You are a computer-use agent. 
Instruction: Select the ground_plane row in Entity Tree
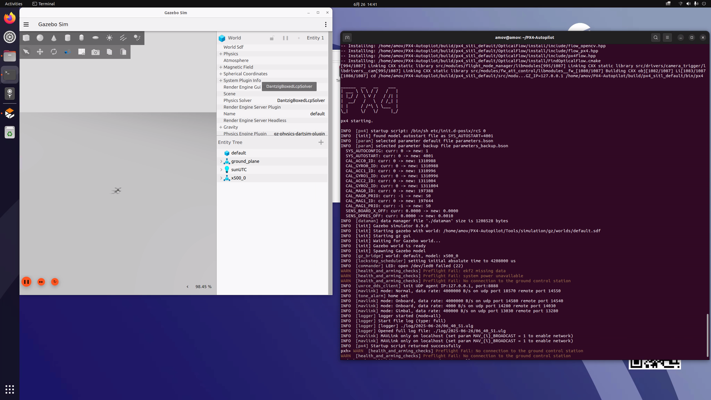[x=272, y=161]
